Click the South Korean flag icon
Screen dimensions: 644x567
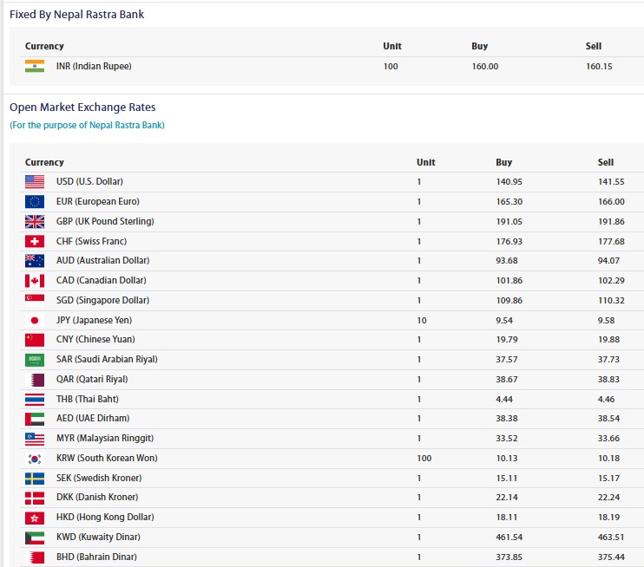[35, 459]
